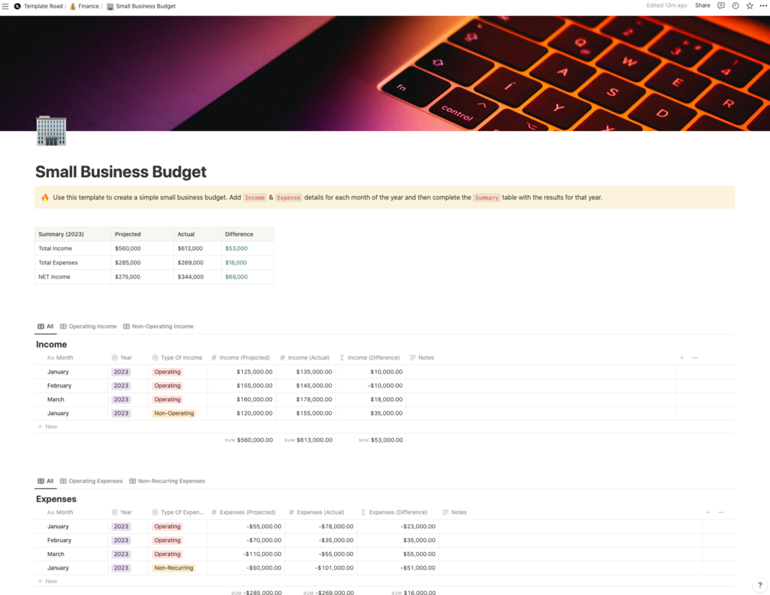Image resolution: width=770 pixels, height=595 pixels.
Task: Click the Income code tag in callout
Action: [255, 198]
